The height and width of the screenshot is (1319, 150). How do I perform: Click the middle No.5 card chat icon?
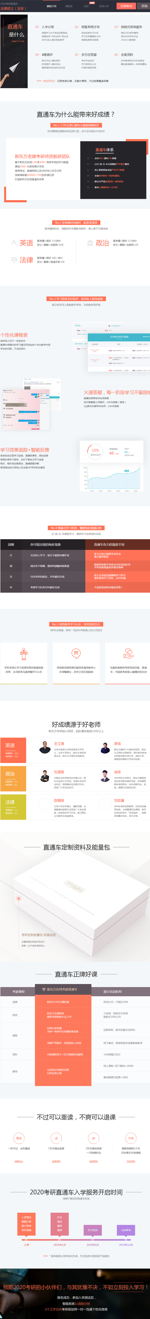(x=76, y=653)
